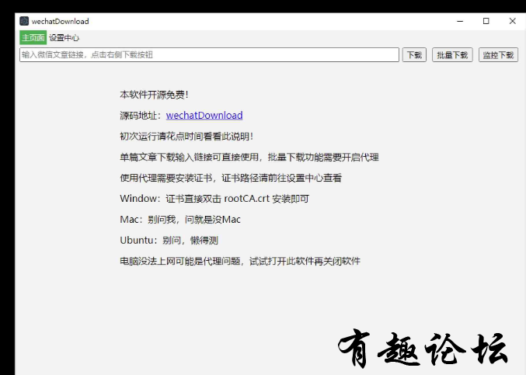526x375 pixels.
Task: Click the text 本软件开源免费!
Action: (155, 95)
